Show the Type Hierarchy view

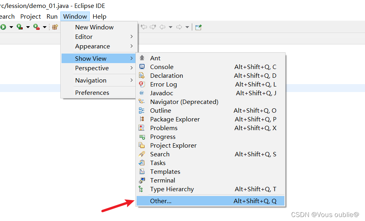click(211, 189)
